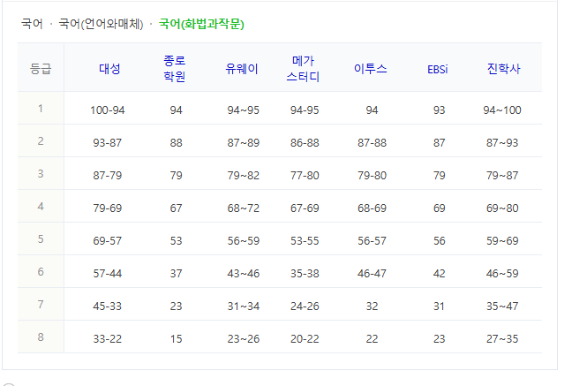Click the 등급 header cell
Image resolution: width=572 pixels, height=386 pixels.
[x=41, y=68]
